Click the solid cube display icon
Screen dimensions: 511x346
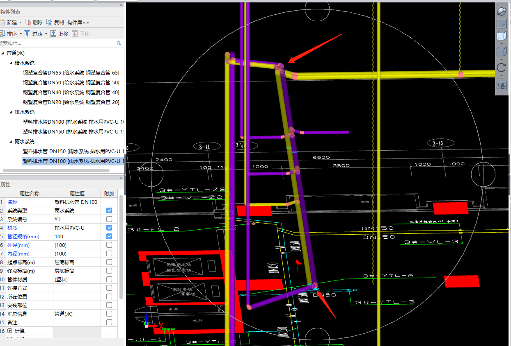click(x=502, y=52)
